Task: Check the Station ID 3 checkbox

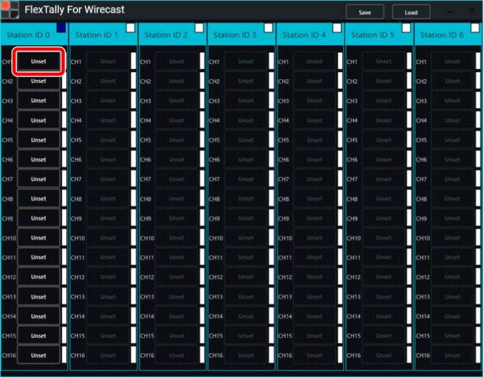Action: pyautogui.click(x=268, y=28)
